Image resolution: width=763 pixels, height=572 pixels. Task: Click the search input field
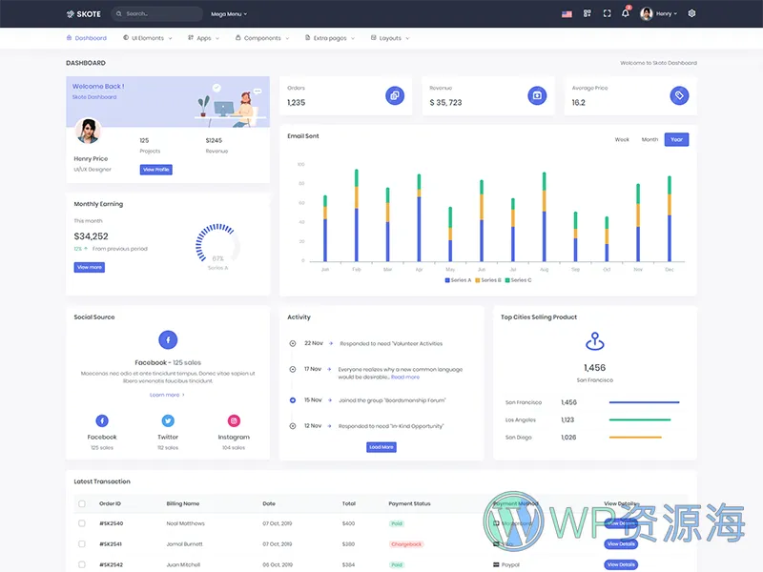(158, 14)
